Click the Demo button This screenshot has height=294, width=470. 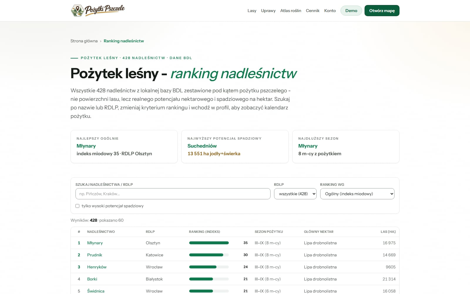tap(351, 11)
